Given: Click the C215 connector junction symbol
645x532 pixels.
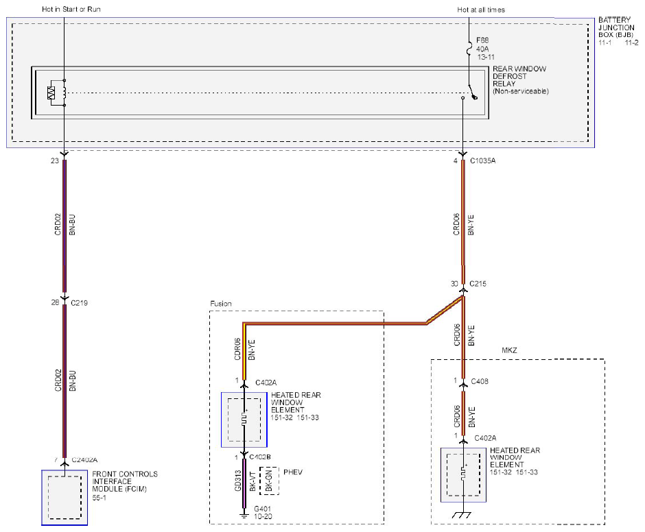Looking at the screenshot, I should point(463,289).
